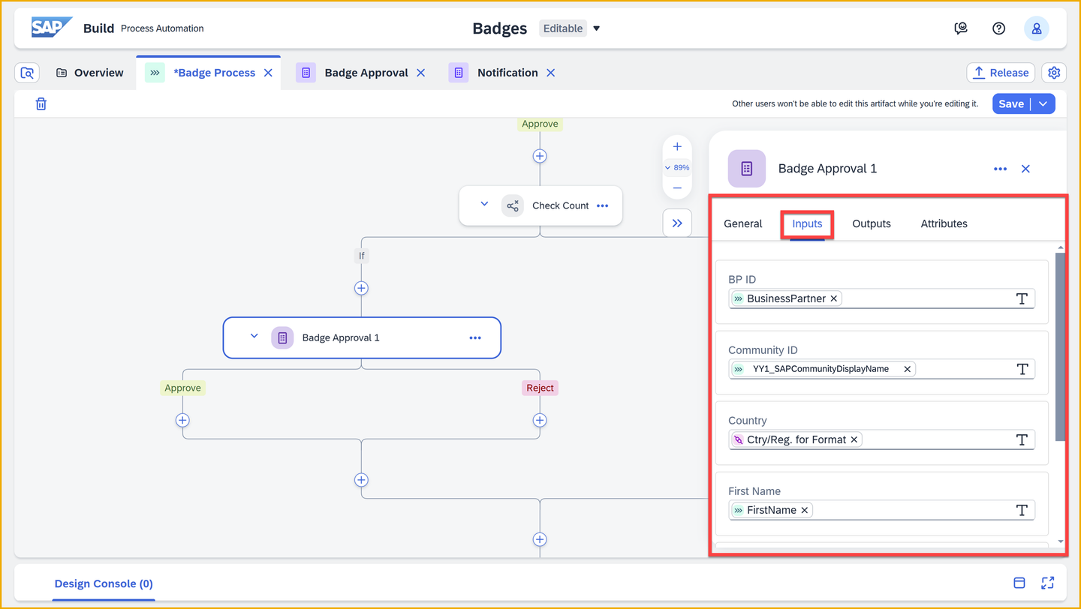This screenshot has height=609, width=1081.
Task: Click the scroll down arrow in Inputs panel
Action: (1060, 541)
